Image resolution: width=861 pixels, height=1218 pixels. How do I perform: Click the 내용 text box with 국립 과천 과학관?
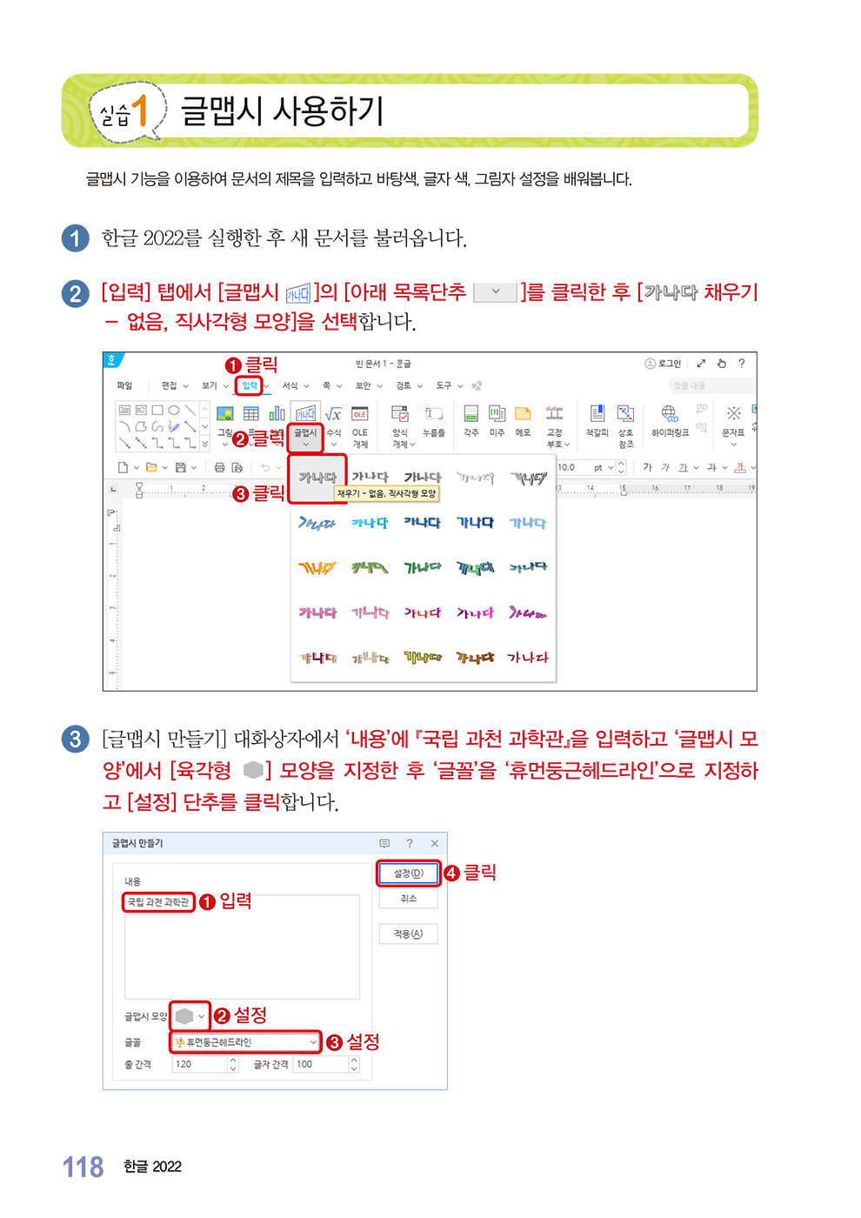[242, 946]
